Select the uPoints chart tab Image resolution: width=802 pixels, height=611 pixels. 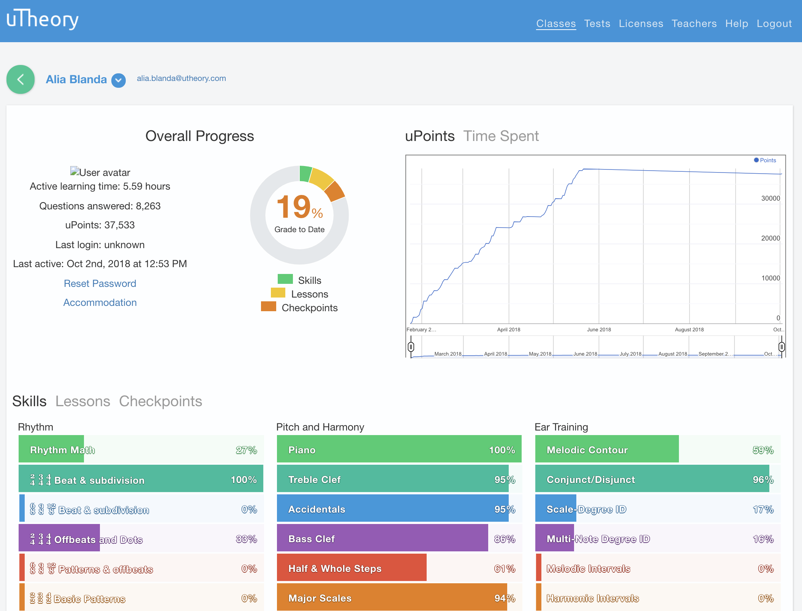click(x=430, y=136)
